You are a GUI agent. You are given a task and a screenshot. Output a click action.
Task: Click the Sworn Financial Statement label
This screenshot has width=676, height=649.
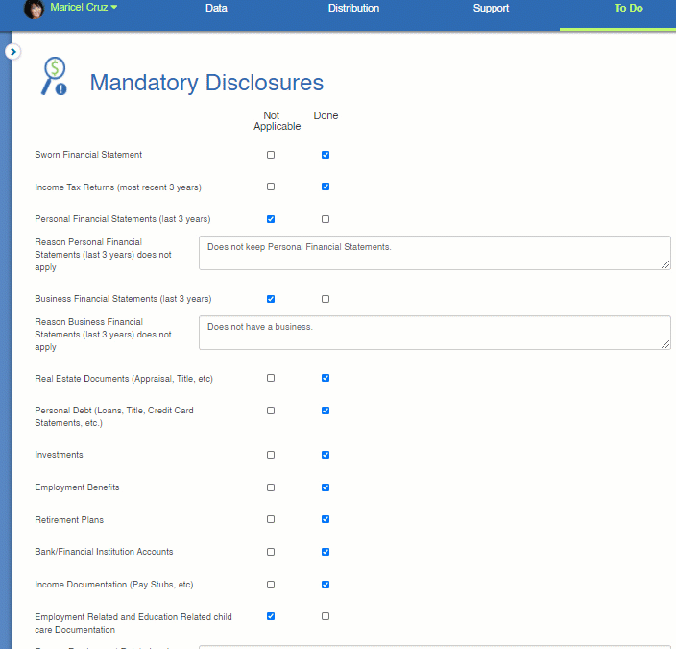click(x=88, y=155)
